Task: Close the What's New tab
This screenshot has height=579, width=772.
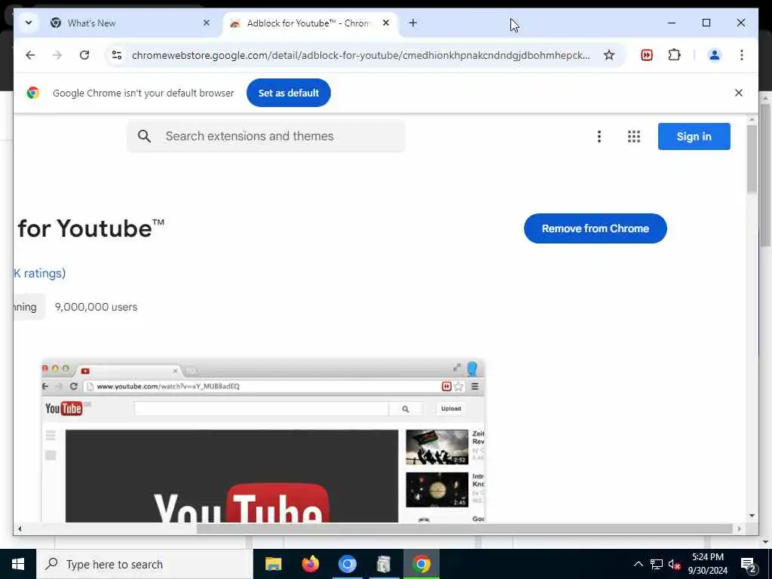Action: [x=207, y=23]
